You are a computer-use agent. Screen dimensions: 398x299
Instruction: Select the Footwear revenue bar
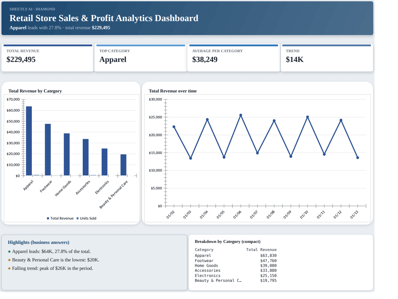48,150
